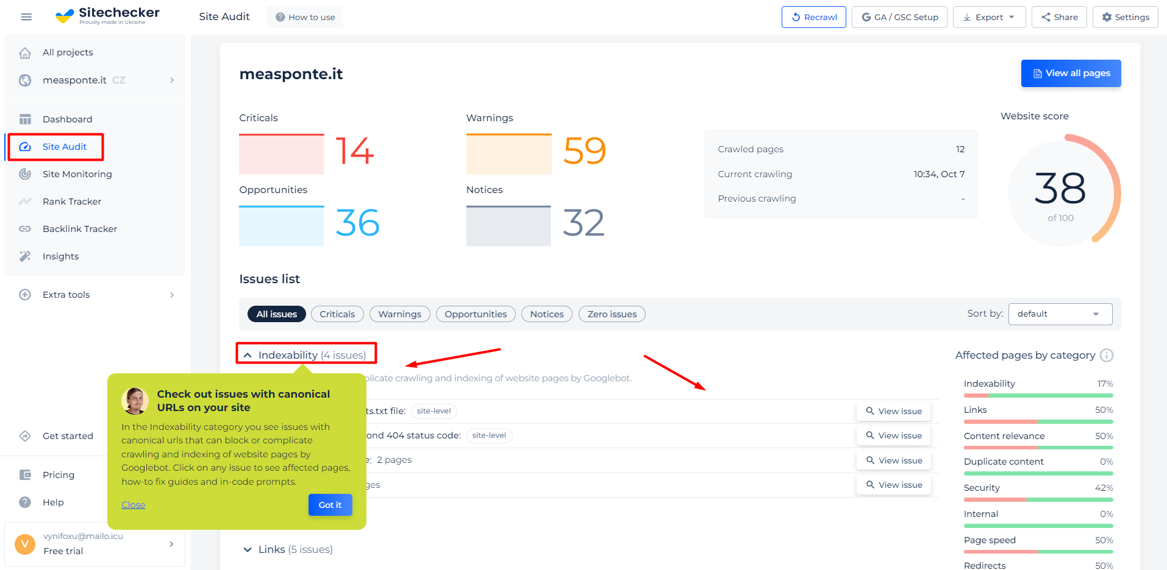Click the info icon beside Affected pages

(1107, 355)
